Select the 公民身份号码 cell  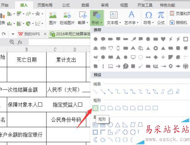(x=66, y=120)
